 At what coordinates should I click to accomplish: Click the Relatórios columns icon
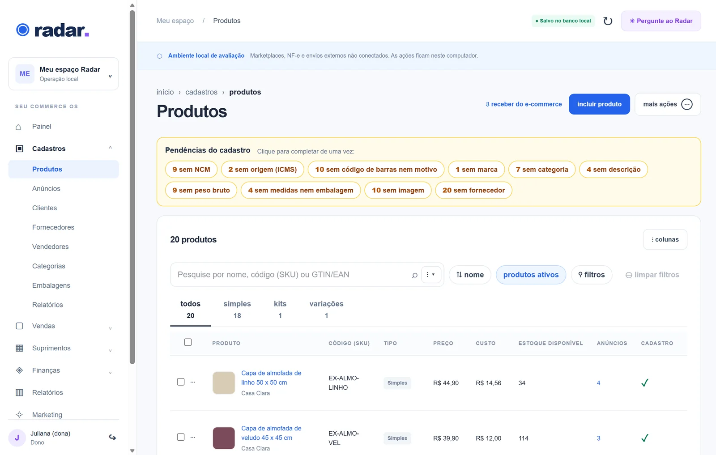(19, 392)
